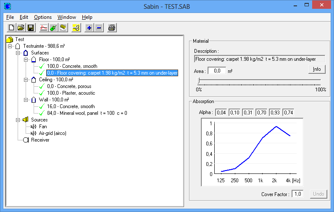The height and width of the screenshot is (212, 334).
Task: Select '0,0 - Floor covering: carpet' highlighted row
Action: (112, 73)
